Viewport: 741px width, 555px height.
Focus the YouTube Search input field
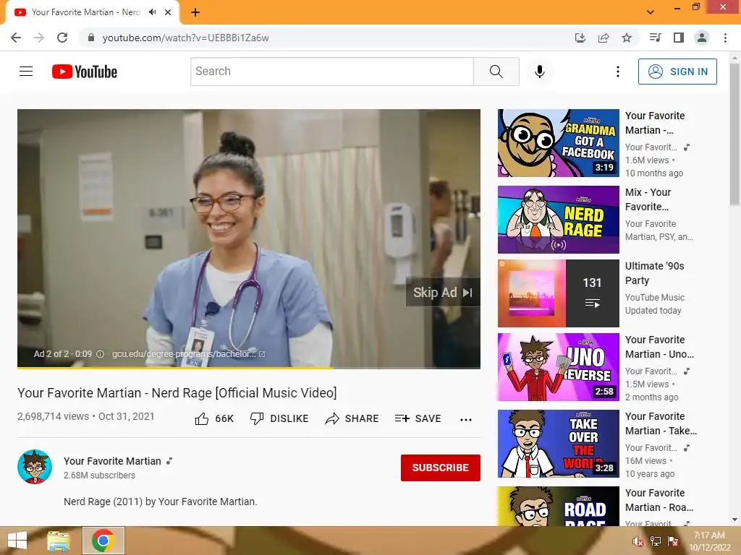coord(331,72)
